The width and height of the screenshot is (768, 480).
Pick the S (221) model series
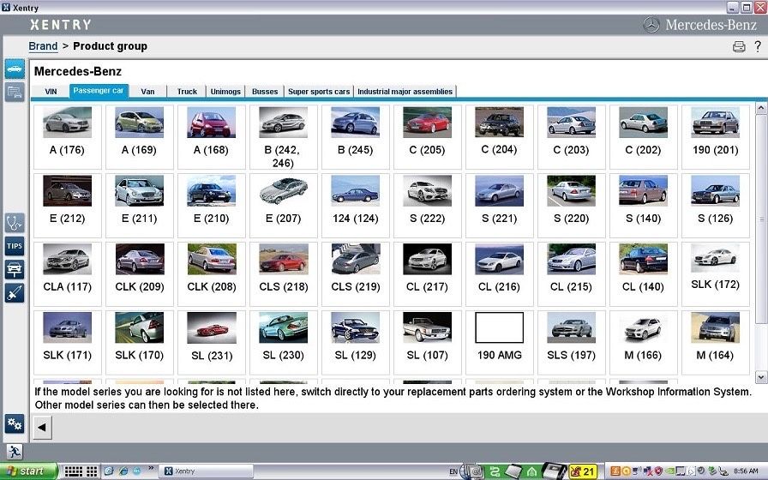[499, 205]
